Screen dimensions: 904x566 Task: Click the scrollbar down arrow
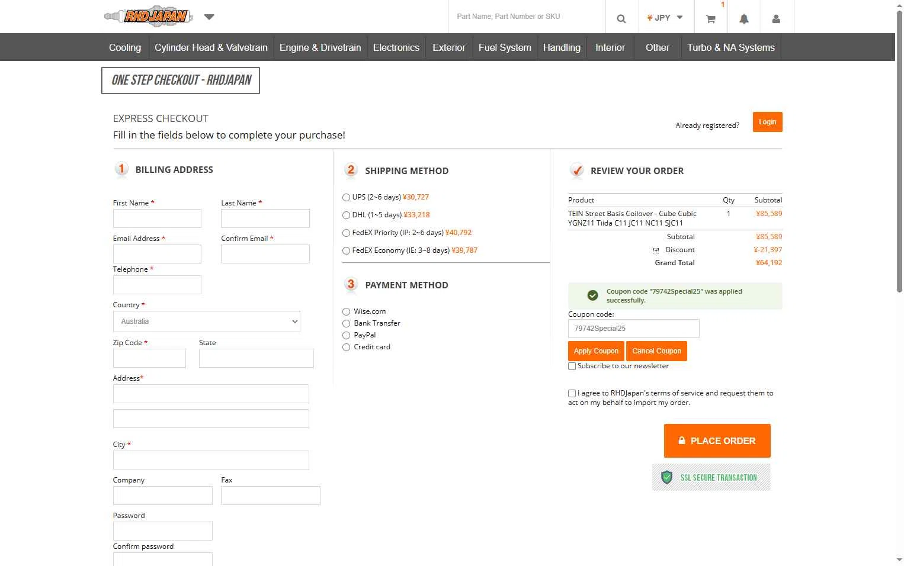coord(899,559)
